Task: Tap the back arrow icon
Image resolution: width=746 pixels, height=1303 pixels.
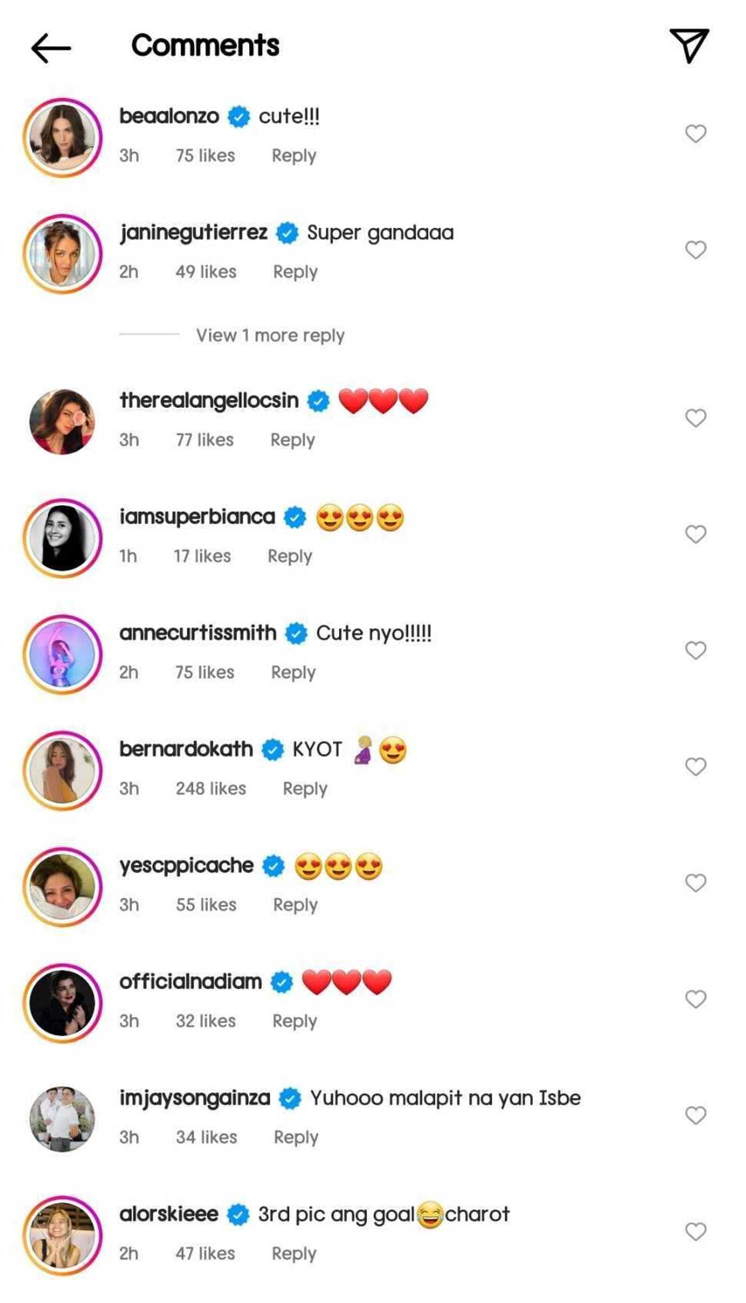Action: click(x=51, y=48)
